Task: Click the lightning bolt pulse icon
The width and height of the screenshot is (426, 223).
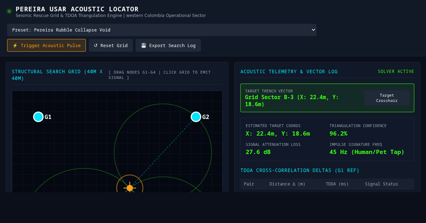Action: click(15, 46)
